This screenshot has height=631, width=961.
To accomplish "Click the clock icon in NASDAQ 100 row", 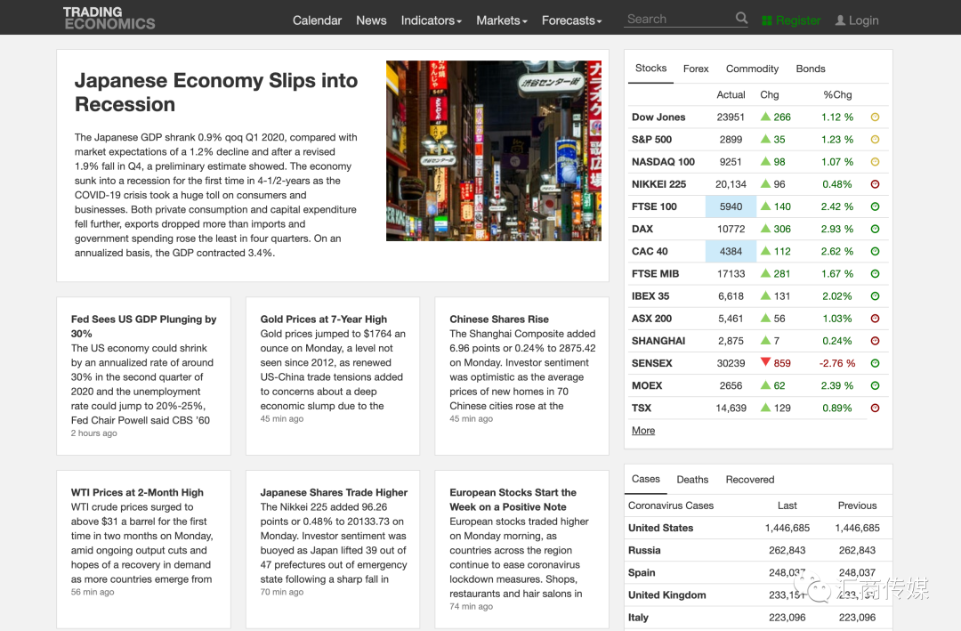I will point(876,162).
